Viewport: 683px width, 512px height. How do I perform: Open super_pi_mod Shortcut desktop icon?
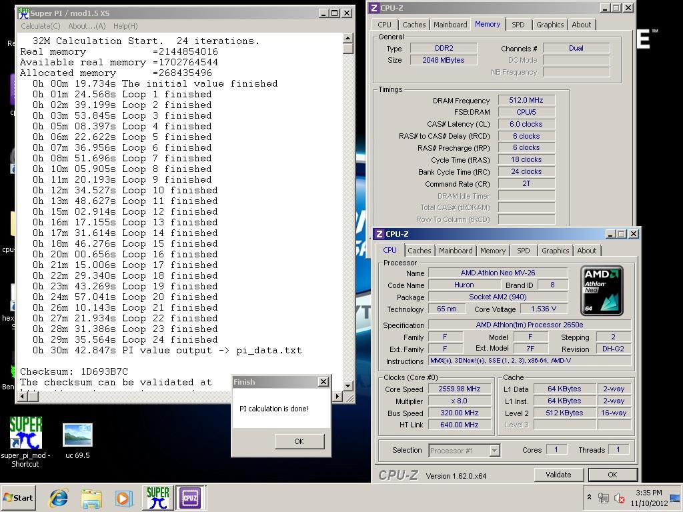[x=26, y=441]
